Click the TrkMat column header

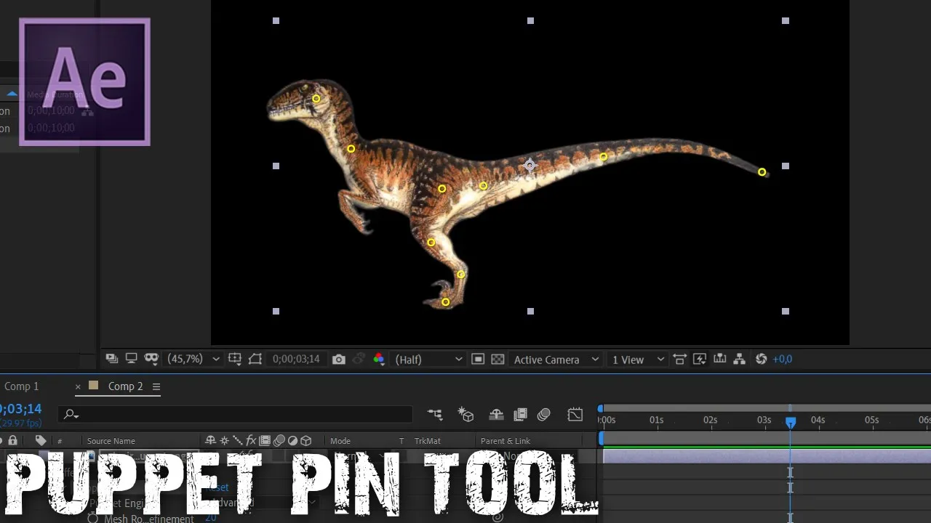[x=428, y=441]
